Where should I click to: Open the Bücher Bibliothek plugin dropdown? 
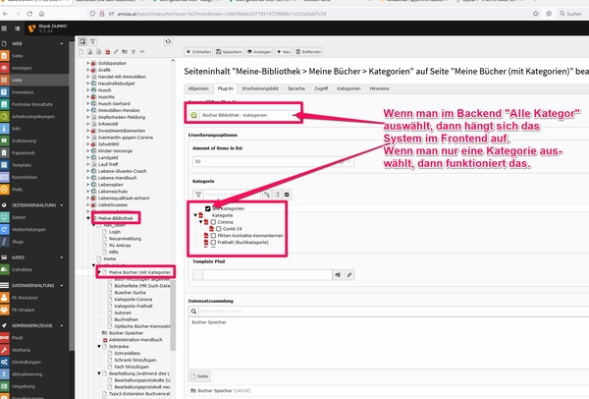245,115
